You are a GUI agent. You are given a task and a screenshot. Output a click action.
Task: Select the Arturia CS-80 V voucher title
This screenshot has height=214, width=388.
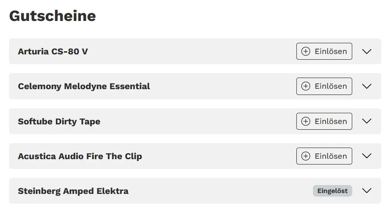[x=53, y=51]
